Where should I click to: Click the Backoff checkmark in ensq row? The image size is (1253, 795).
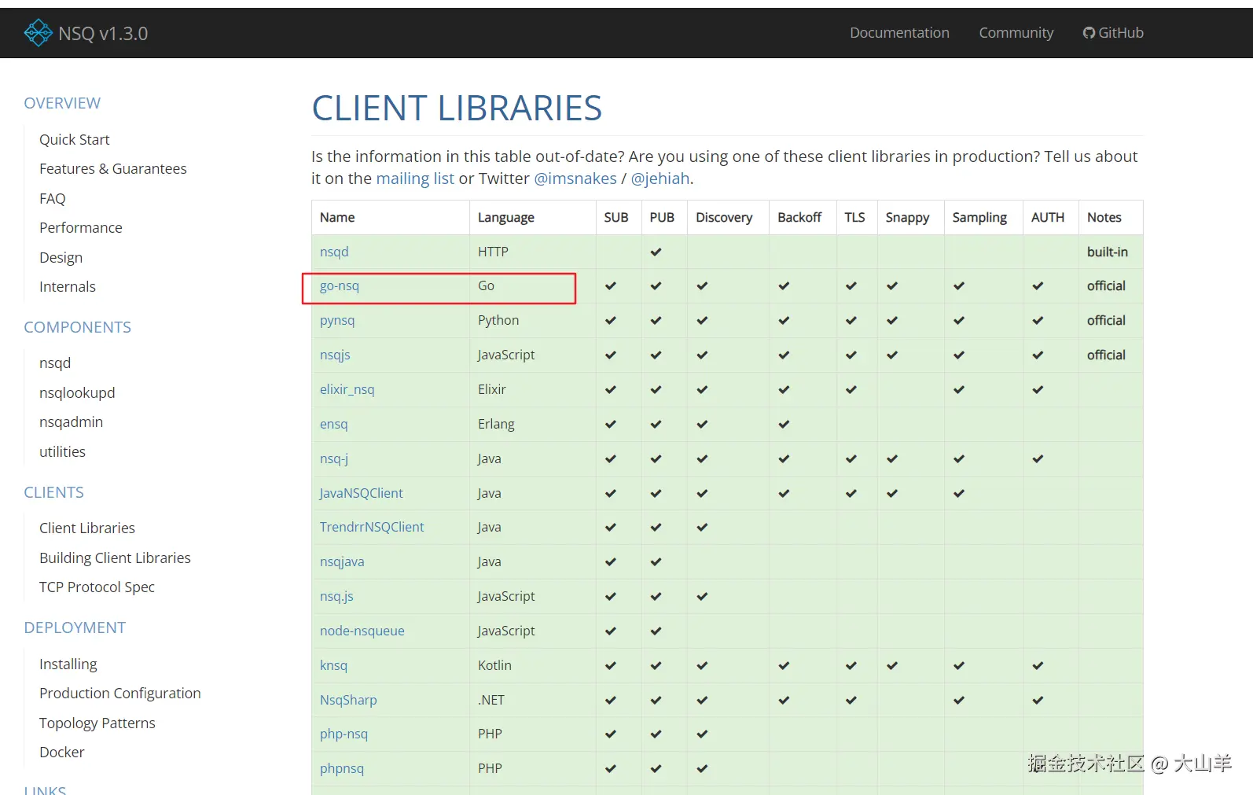click(784, 424)
